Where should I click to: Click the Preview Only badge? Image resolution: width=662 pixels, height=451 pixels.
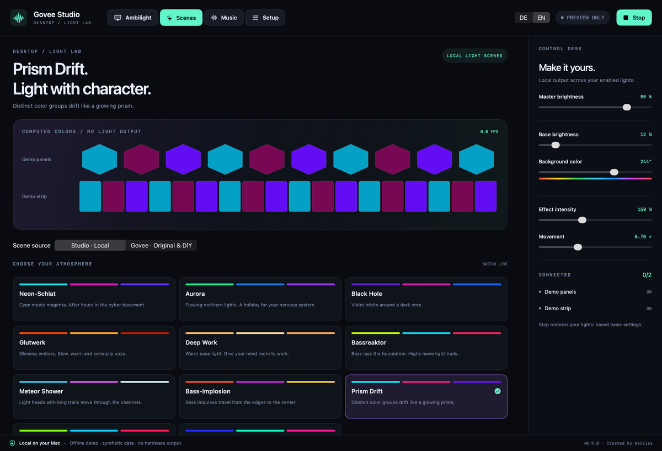[583, 18]
